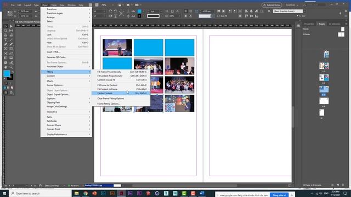
Task: Click the Fill Frame Proportionally icon in the control bar
Action: (x=219, y=11)
